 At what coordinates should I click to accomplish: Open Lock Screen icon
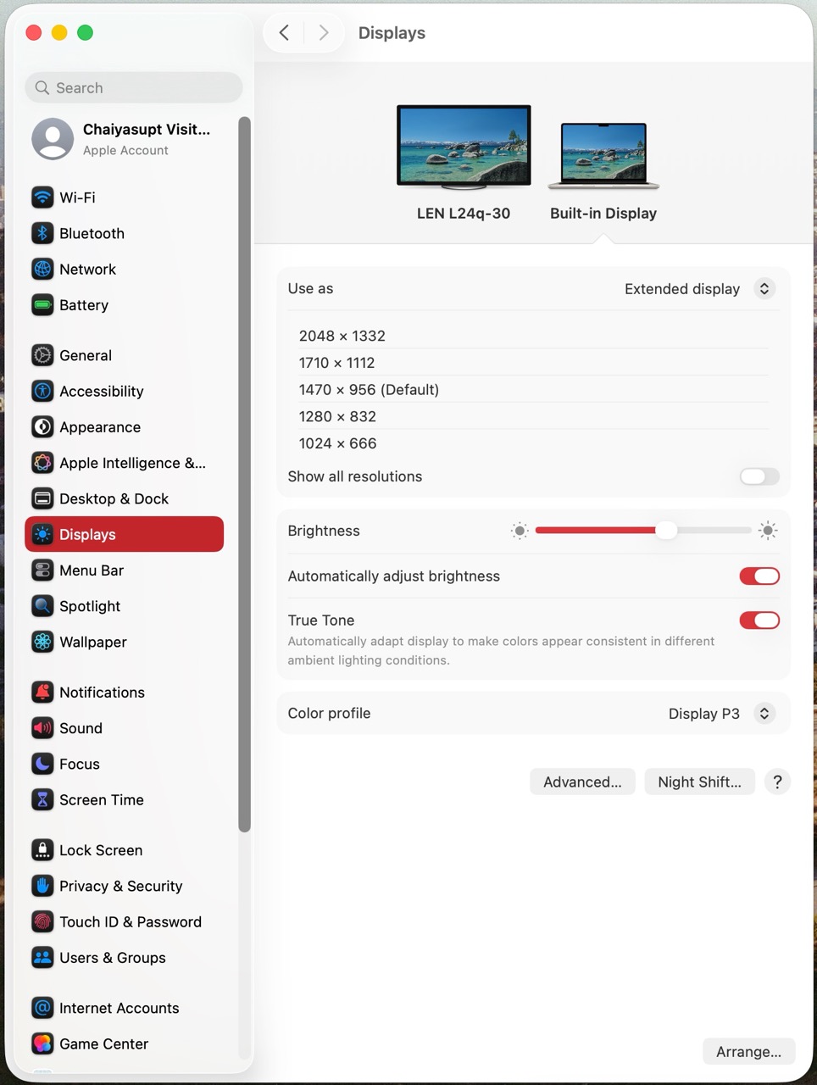coord(42,850)
